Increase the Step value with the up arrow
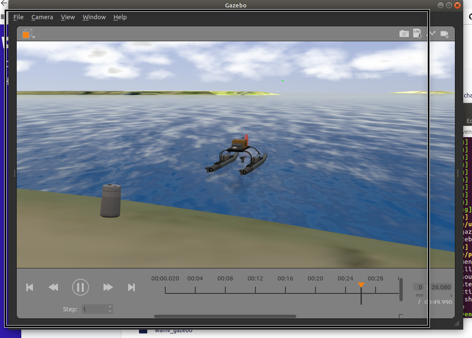This screenshot has height=338, width=472. pos(109,307)
